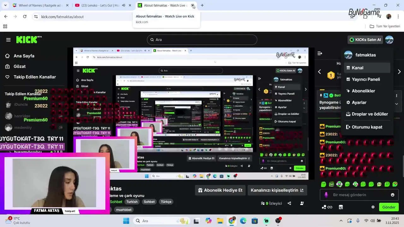Open the emoji picker in message box
404x227 pixels.
(393, 195)
